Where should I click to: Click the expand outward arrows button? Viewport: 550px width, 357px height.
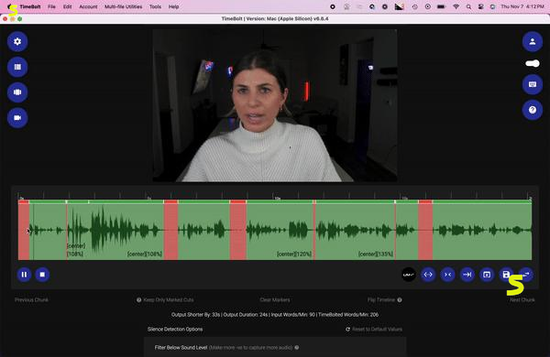pyautogui.click(x=428, y=275)
